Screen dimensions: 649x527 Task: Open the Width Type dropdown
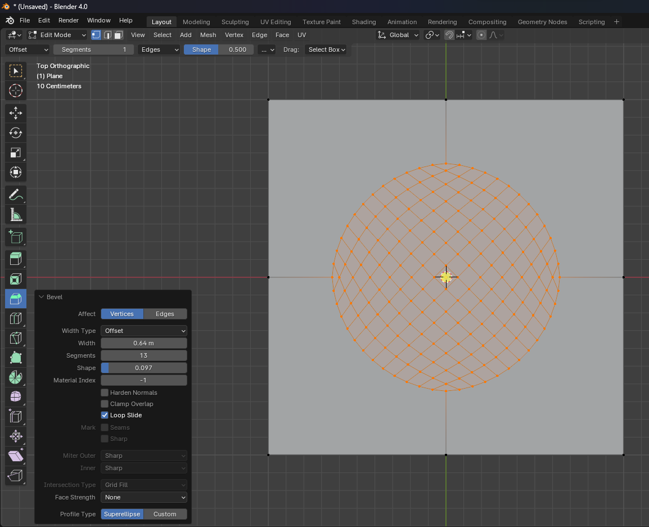[143, 331]
